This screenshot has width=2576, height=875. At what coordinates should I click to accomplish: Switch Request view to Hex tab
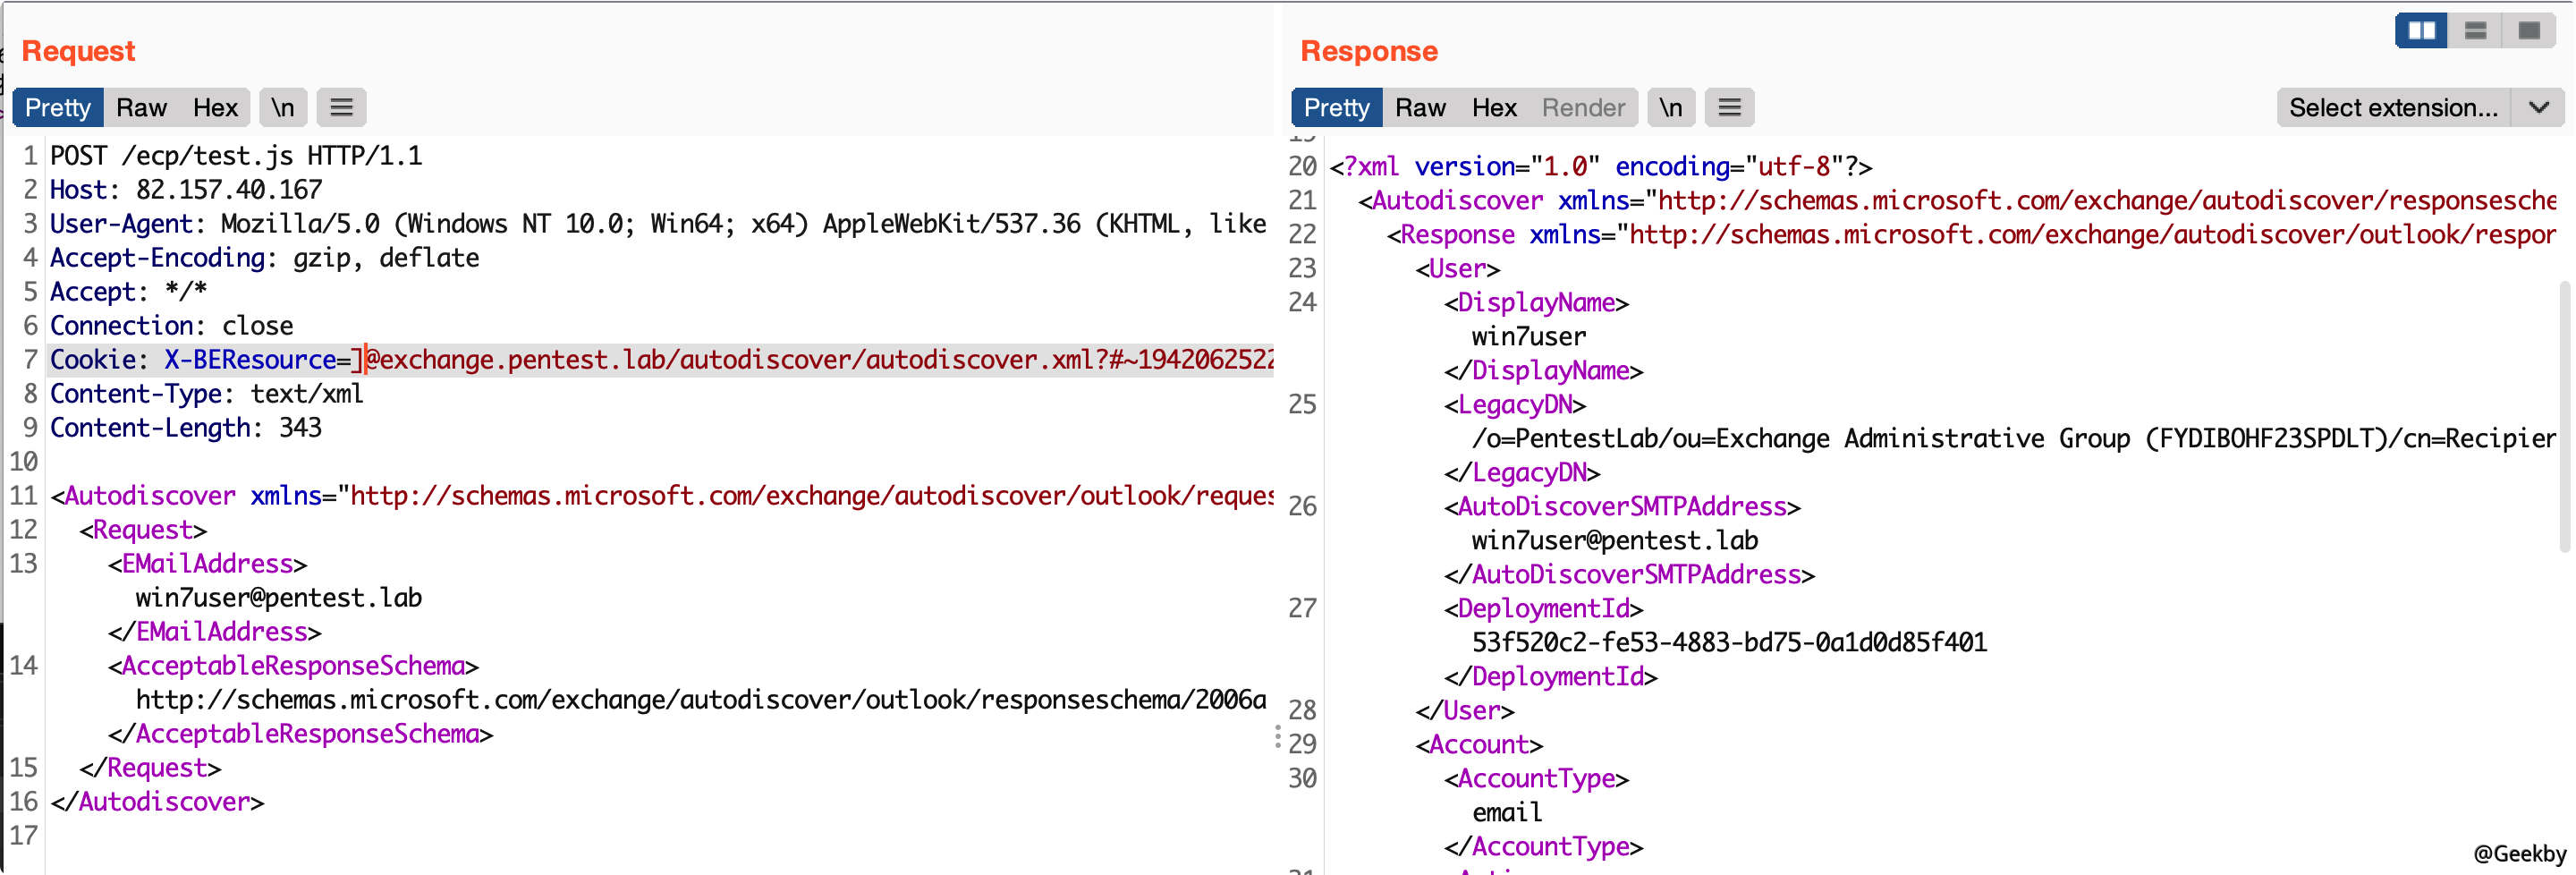(x=215, y=107)
